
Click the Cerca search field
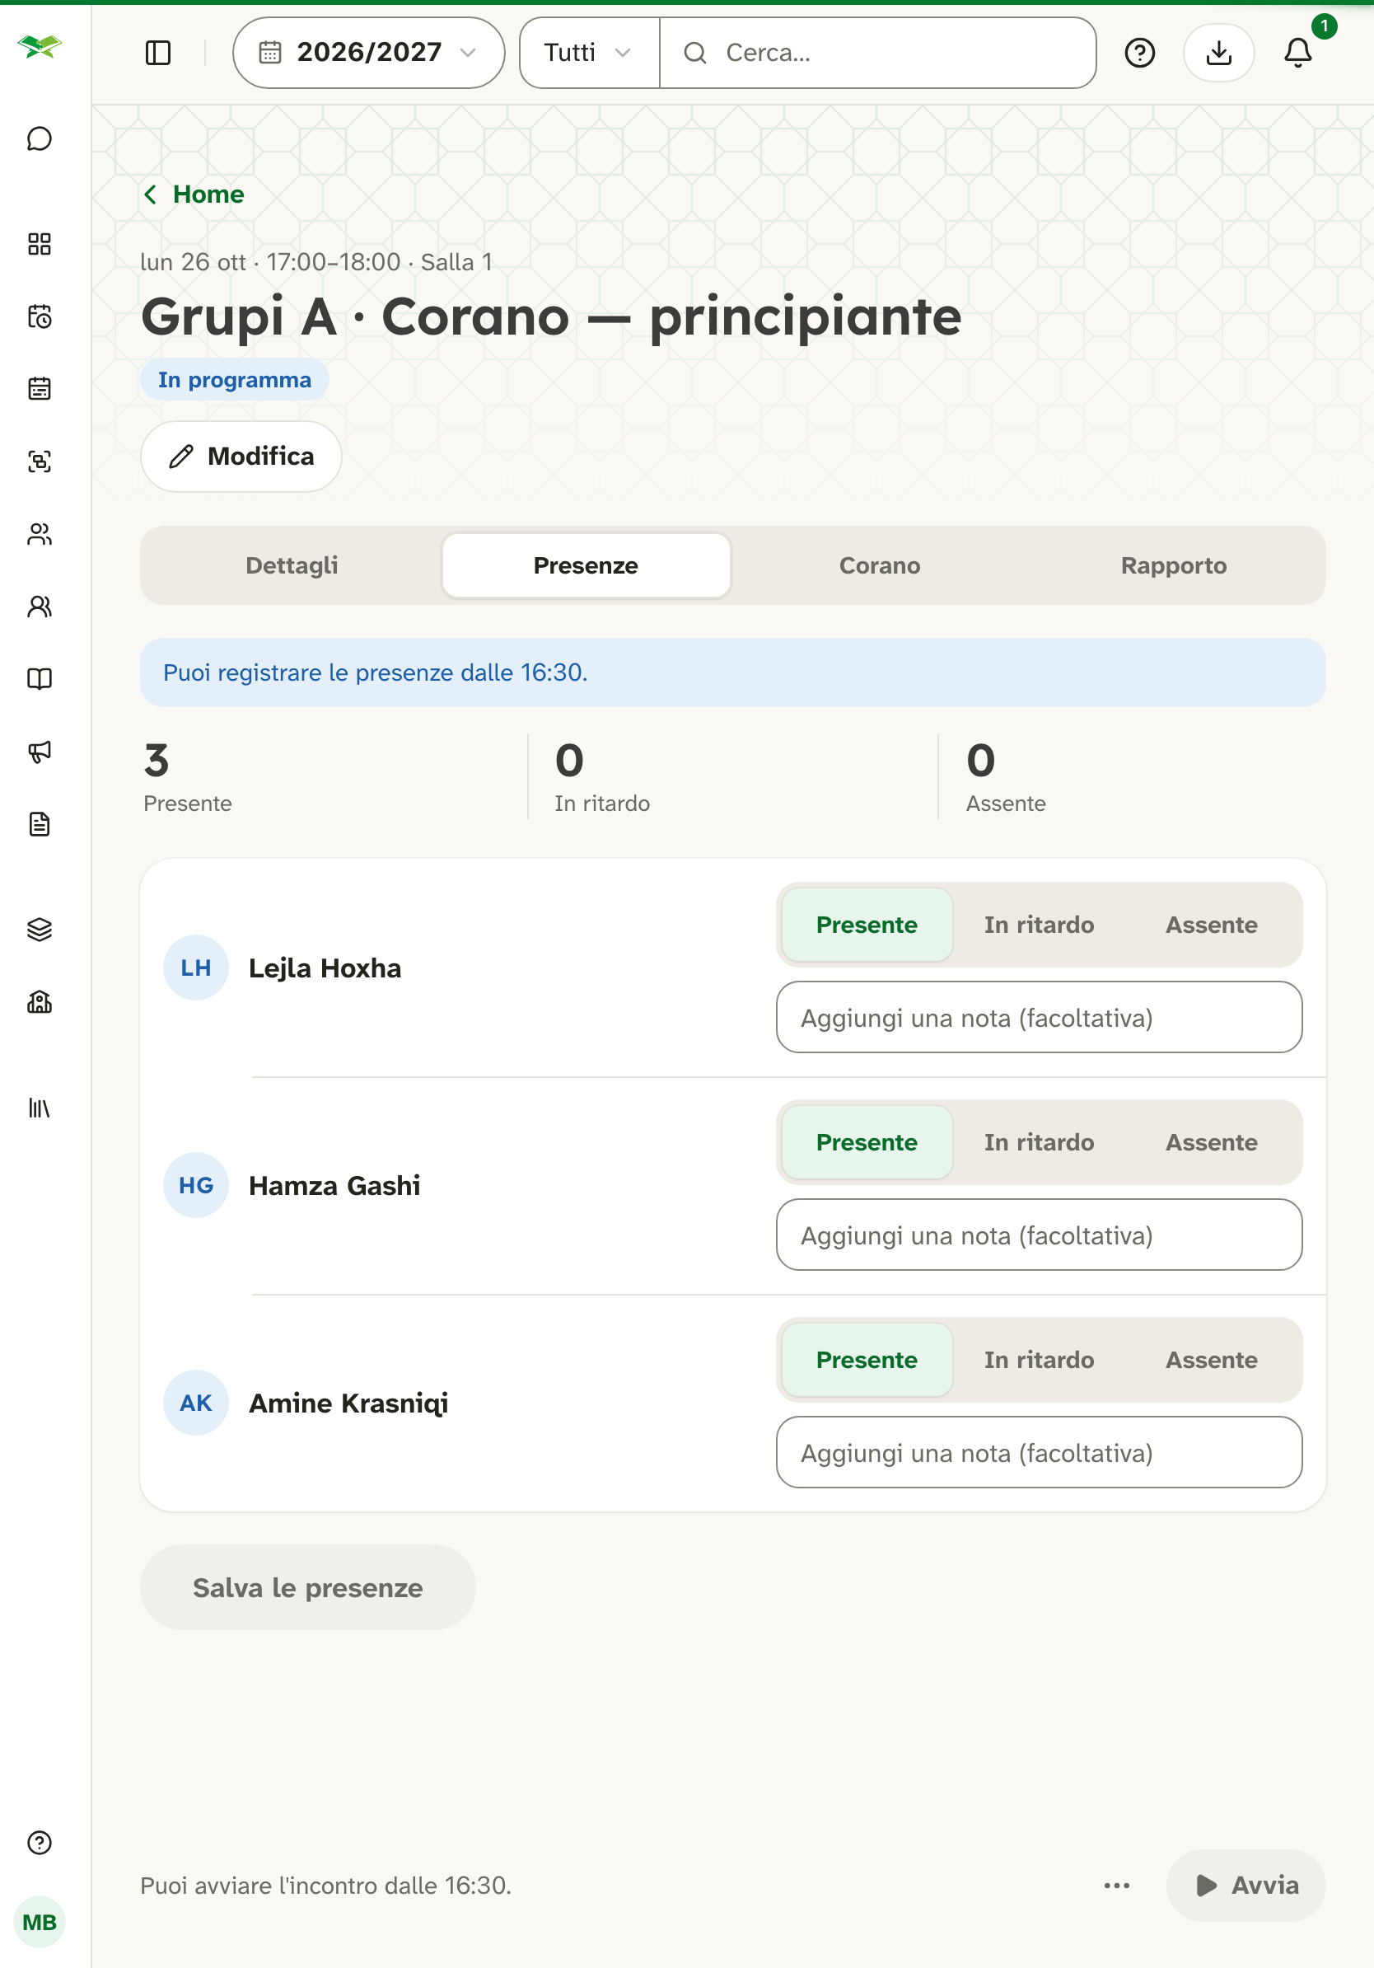(x=878, y=53)
